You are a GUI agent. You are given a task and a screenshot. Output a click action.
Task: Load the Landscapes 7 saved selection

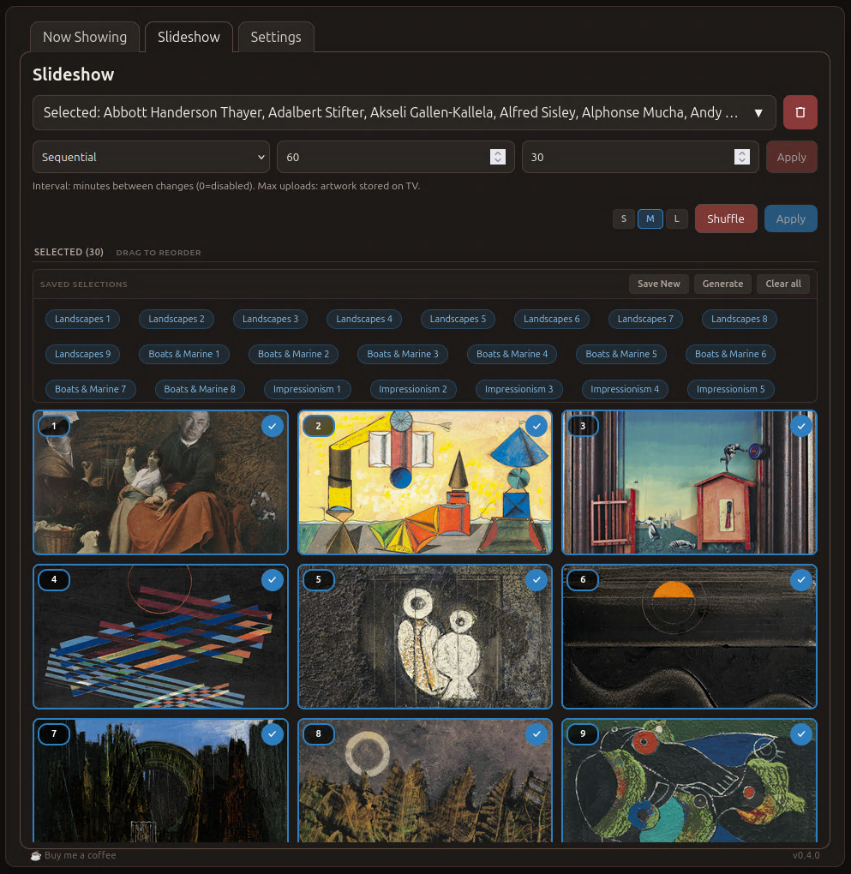click(x=645, y=319)
